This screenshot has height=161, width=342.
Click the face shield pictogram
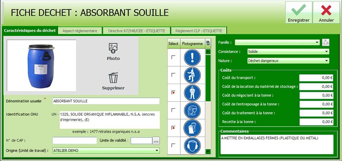[x=192, y=111]
